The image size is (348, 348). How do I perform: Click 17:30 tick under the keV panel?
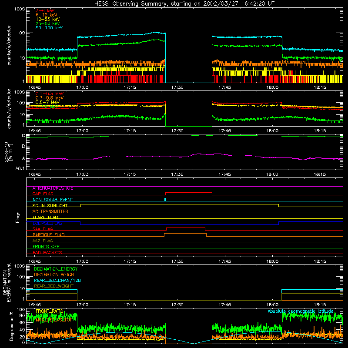click(177, 87)
